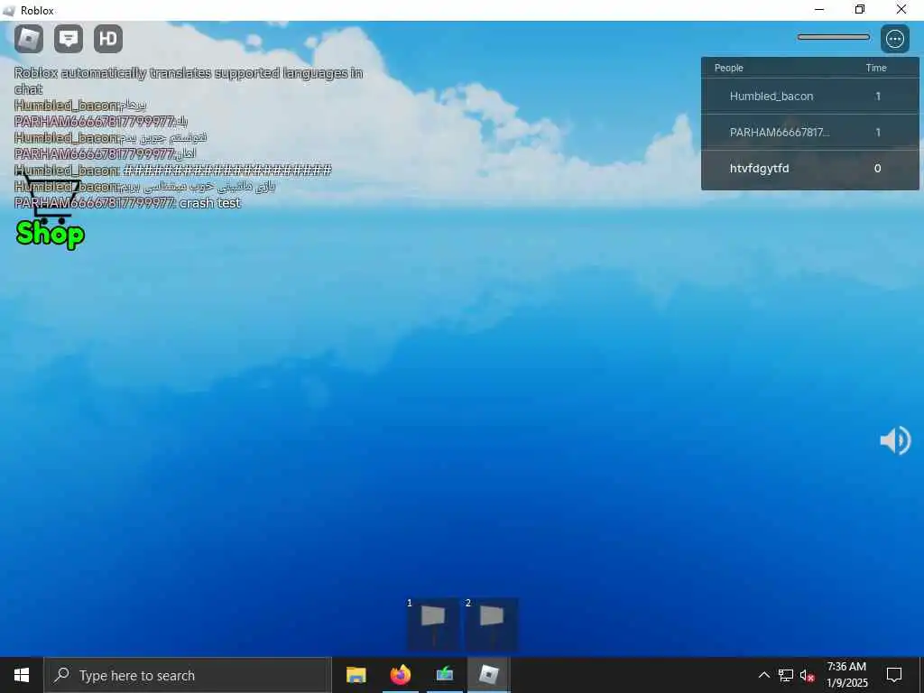924x693 pixels.
Task: Restore down the Roblox window
Action: tap(860, 9)
